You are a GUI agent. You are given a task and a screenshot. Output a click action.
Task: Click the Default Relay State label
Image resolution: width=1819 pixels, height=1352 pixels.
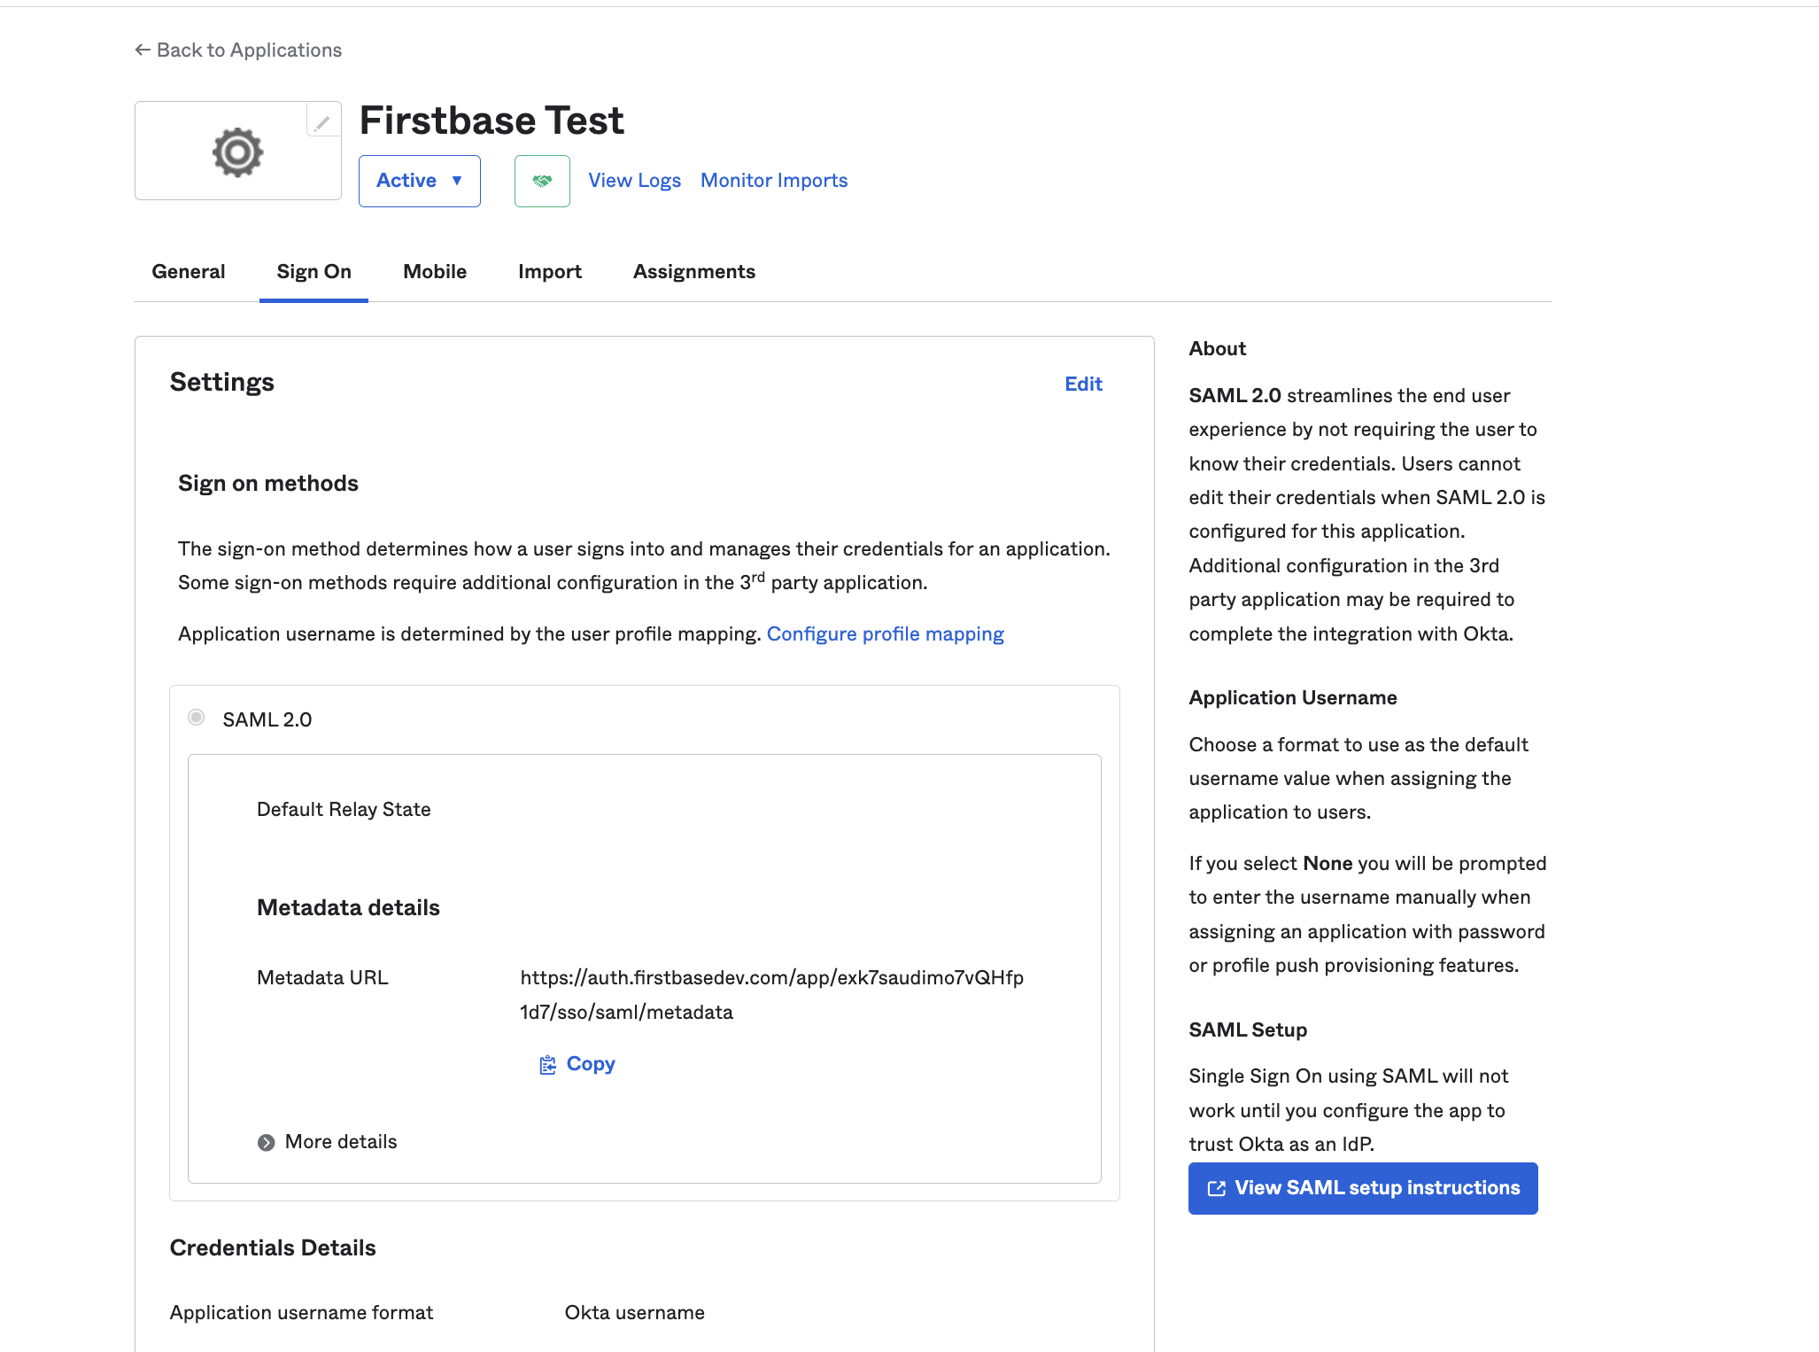pyautogui.click(x=344, y=810)
